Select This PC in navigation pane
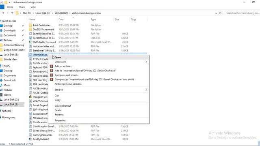The height and width of the screenshot is (146, 260). (6, 66)
